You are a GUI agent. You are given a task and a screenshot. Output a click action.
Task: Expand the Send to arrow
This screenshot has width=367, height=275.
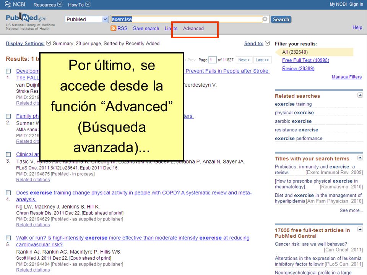[x=267, y=43]
